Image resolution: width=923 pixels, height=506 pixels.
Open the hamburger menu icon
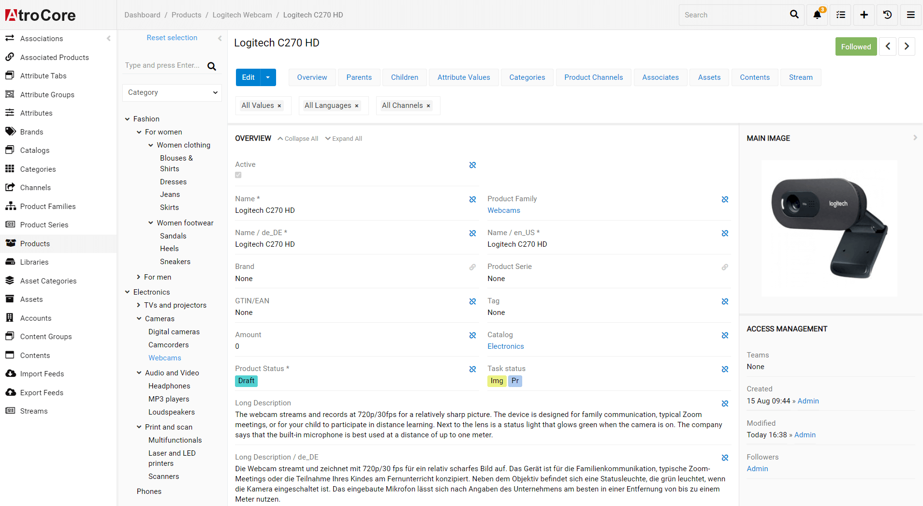coord(911,15)
